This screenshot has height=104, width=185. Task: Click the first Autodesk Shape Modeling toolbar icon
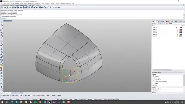pyautogui.click(x=2, y=8)
